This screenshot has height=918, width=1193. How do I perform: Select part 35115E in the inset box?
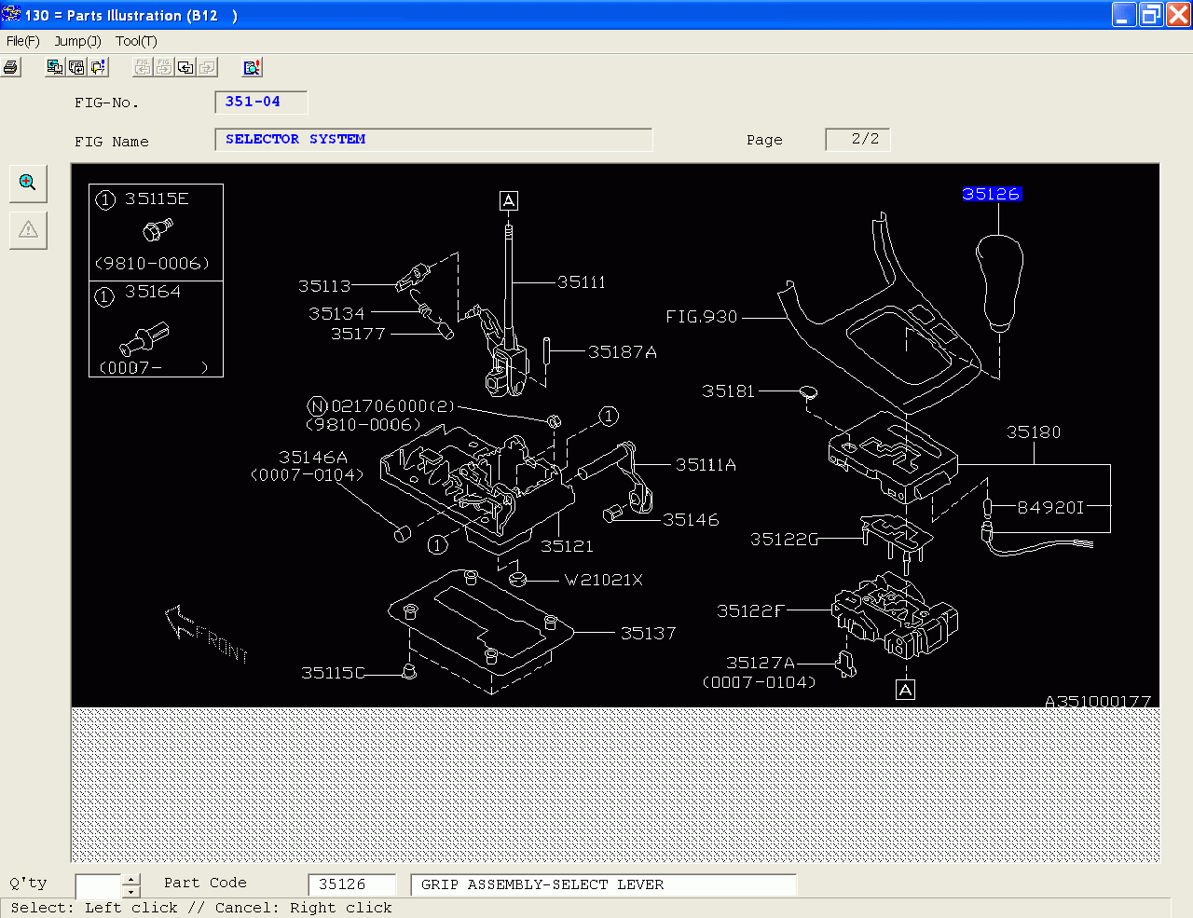[x=157, y=199]
